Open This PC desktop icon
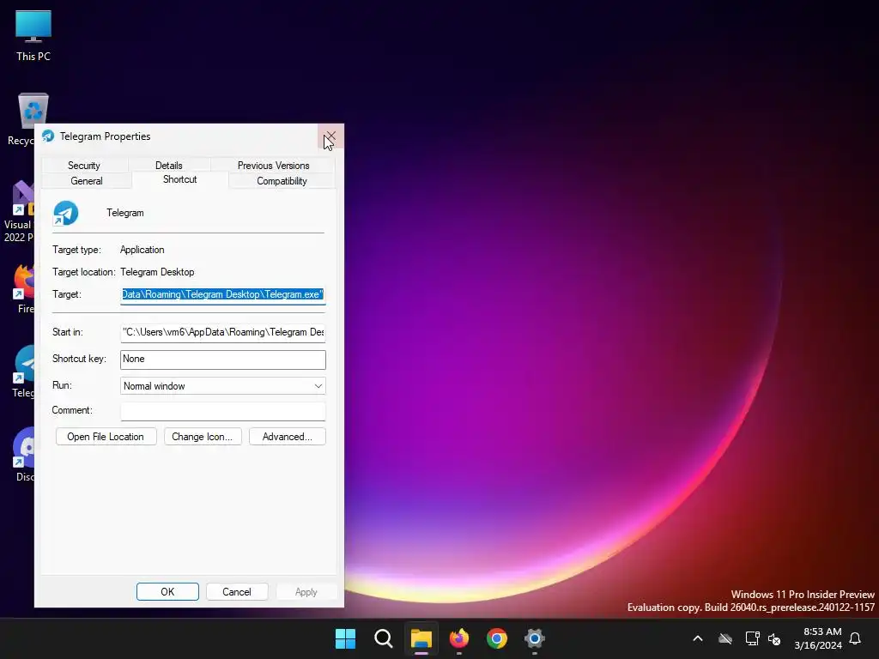879x659 pixels. click(x=33, y=34)
